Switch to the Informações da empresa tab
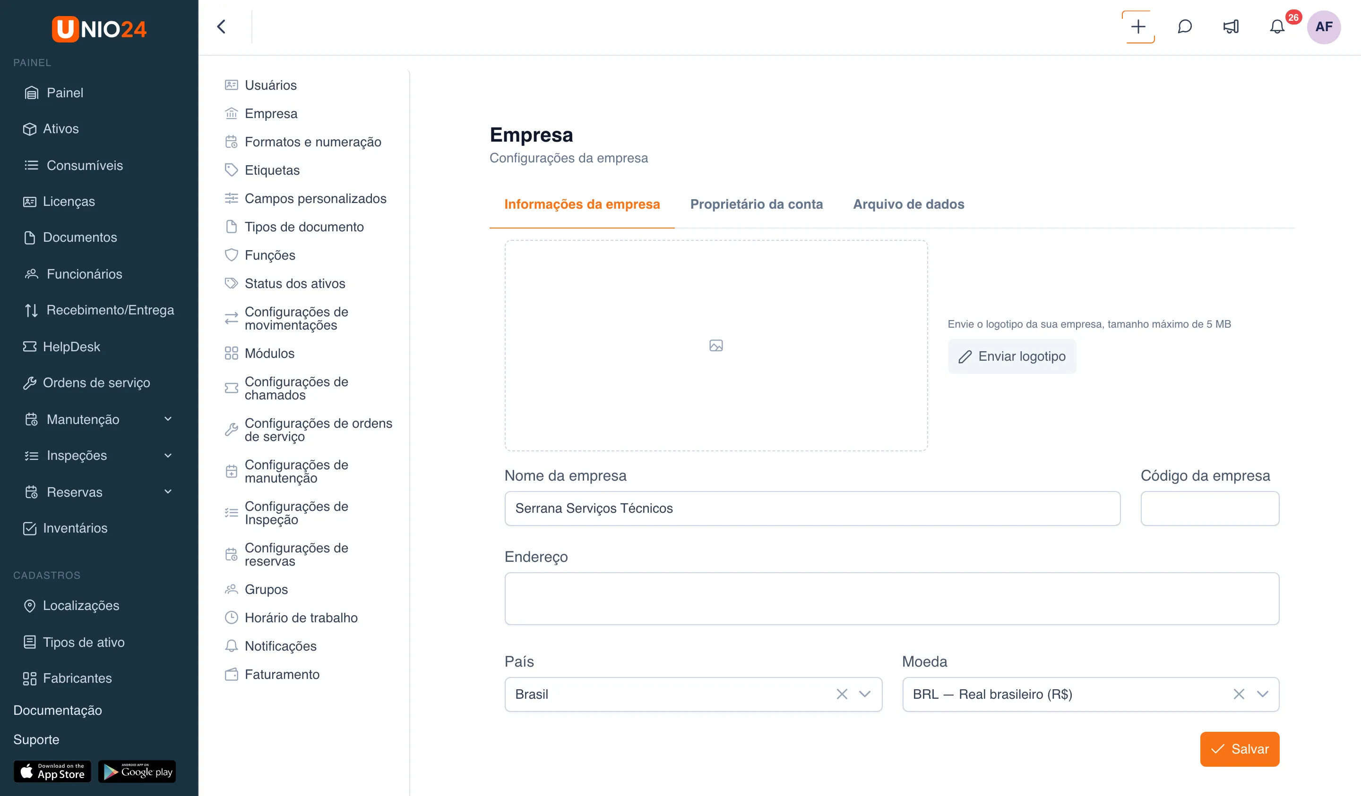 point(582,204)
